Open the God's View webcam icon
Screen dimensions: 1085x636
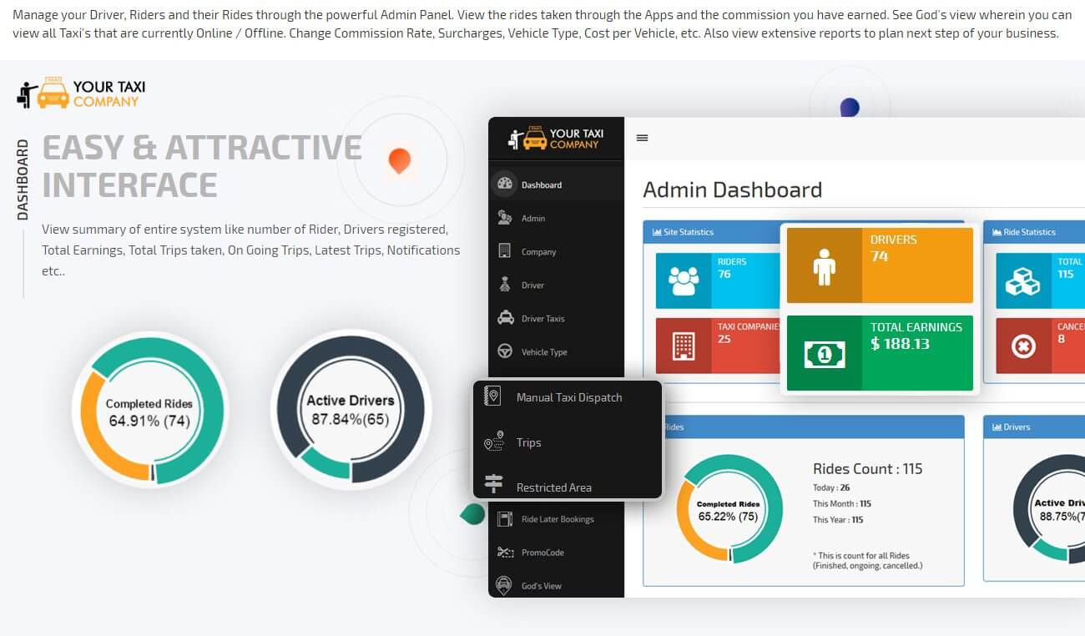(504, 585)
